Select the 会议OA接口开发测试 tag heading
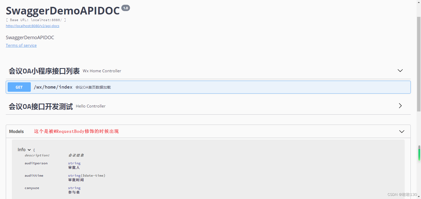The height and width of the screenshot is (199, 421). [x=41, y=106]
